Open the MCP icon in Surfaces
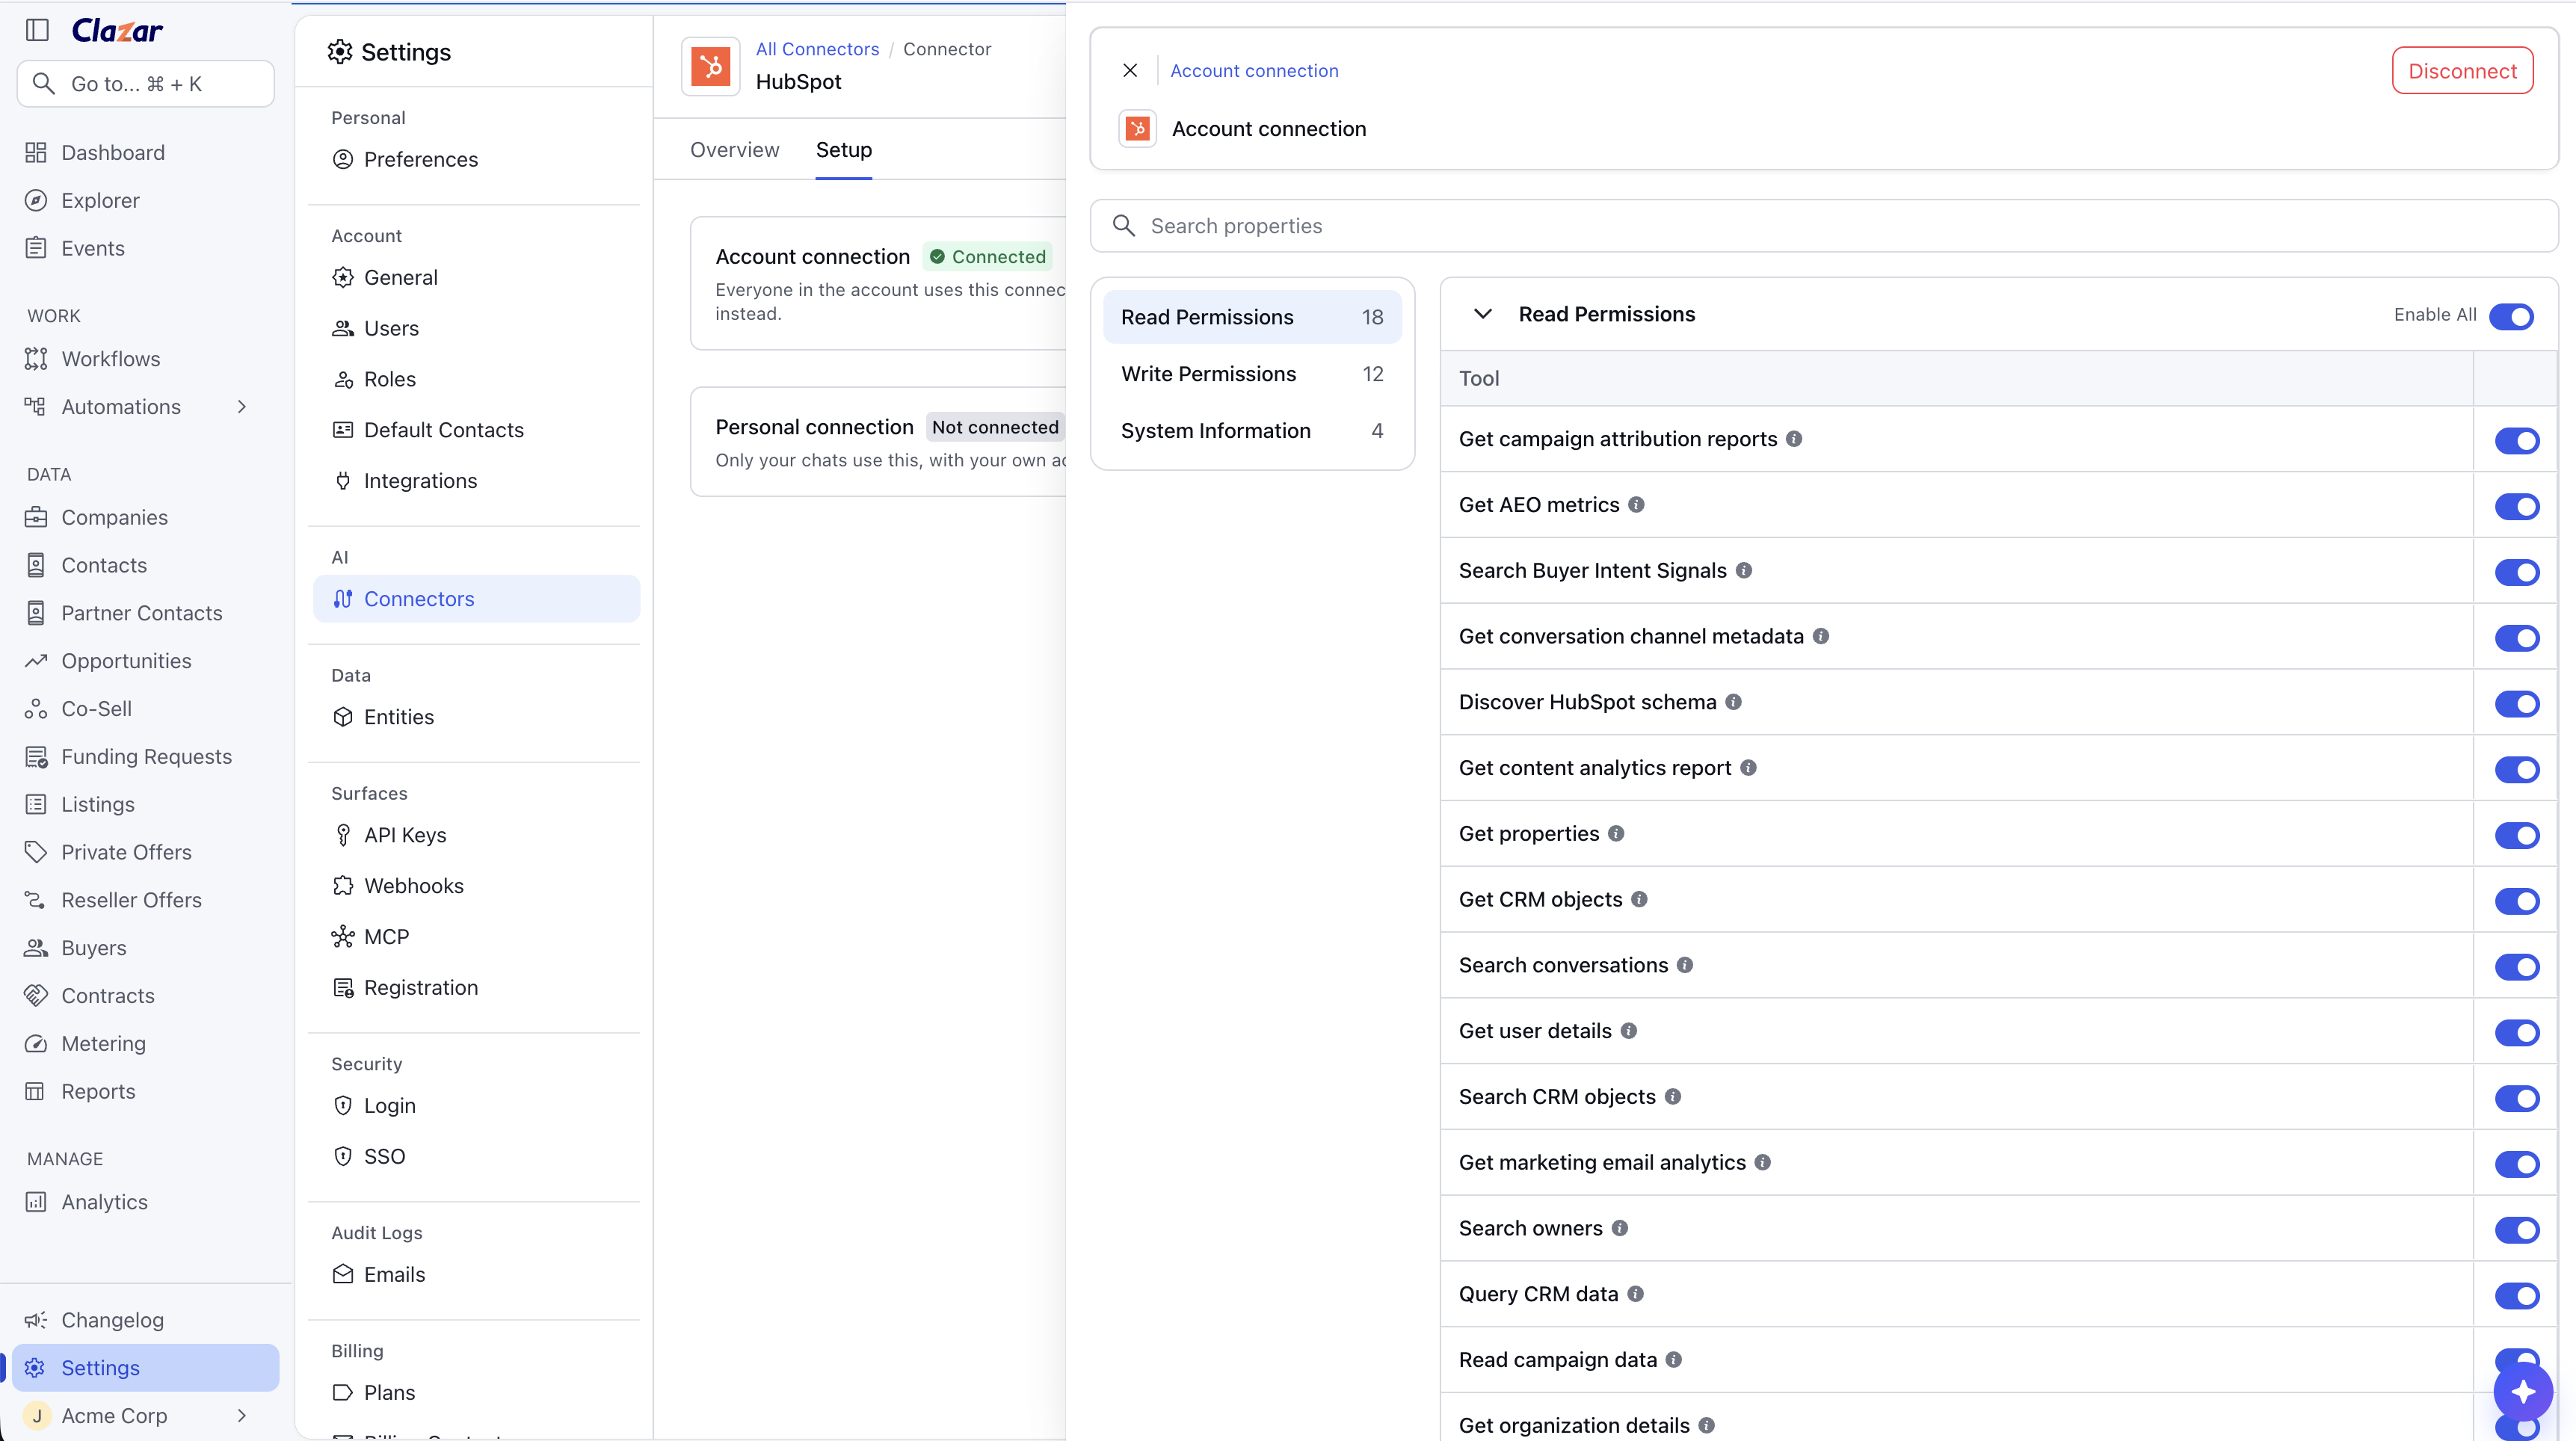This screenshot has height=1441, width=2576. [x=343, y=936]
